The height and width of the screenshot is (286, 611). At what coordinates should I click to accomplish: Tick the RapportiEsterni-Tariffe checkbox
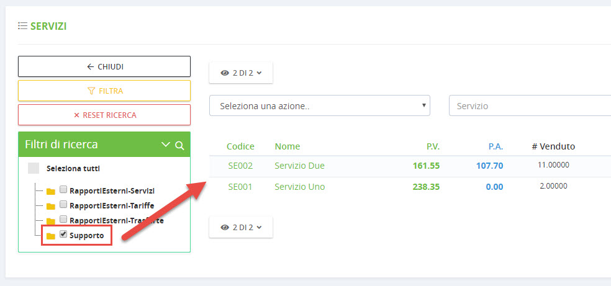click(x=63, y=205)
